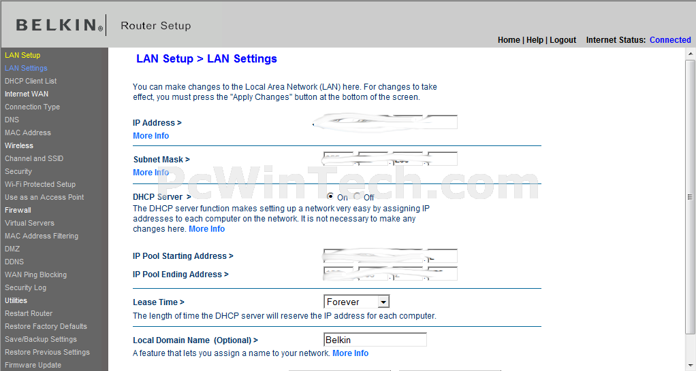
Task: Open More Info under IP Address
Action: pyautogui.click(x=151, y=136)
